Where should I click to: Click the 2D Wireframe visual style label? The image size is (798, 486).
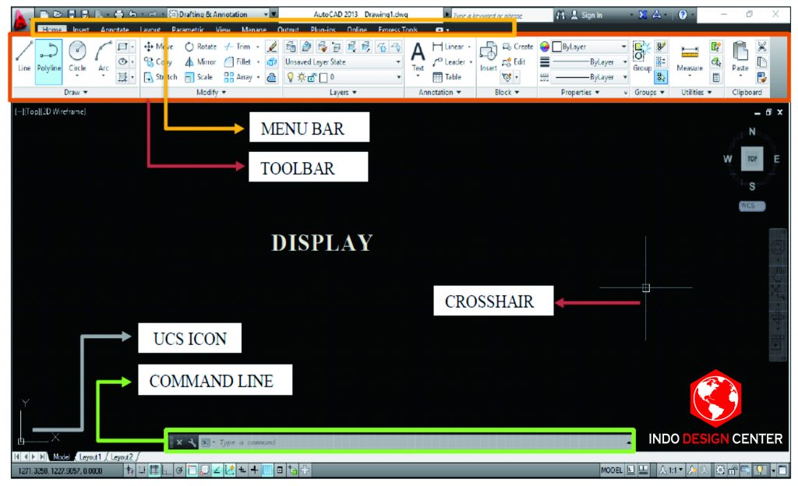[x=63, y=111]
